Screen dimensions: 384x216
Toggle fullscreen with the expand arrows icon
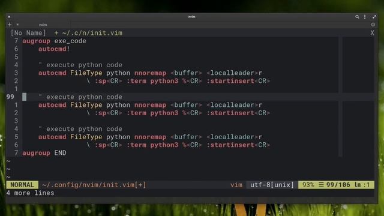click(374, 17)
